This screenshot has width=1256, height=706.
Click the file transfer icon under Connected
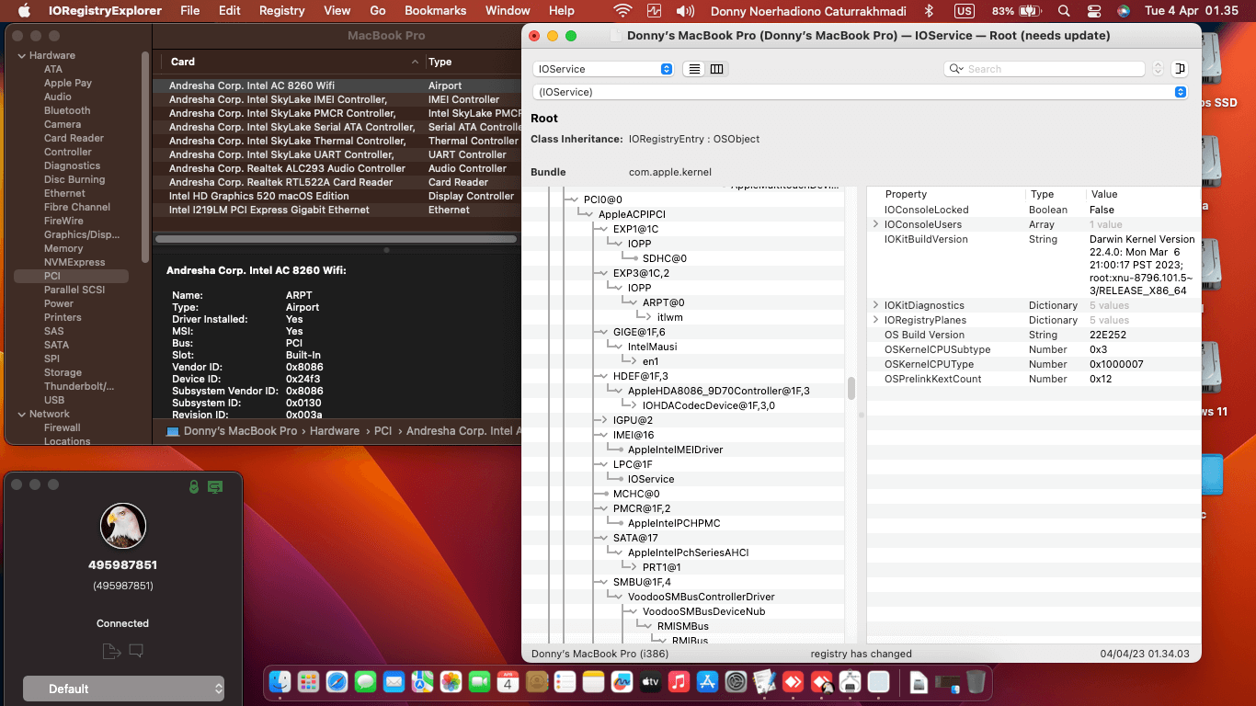[x=111, y=652]
